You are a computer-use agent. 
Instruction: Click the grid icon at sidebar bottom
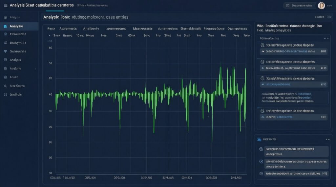(x=5, y=94)
